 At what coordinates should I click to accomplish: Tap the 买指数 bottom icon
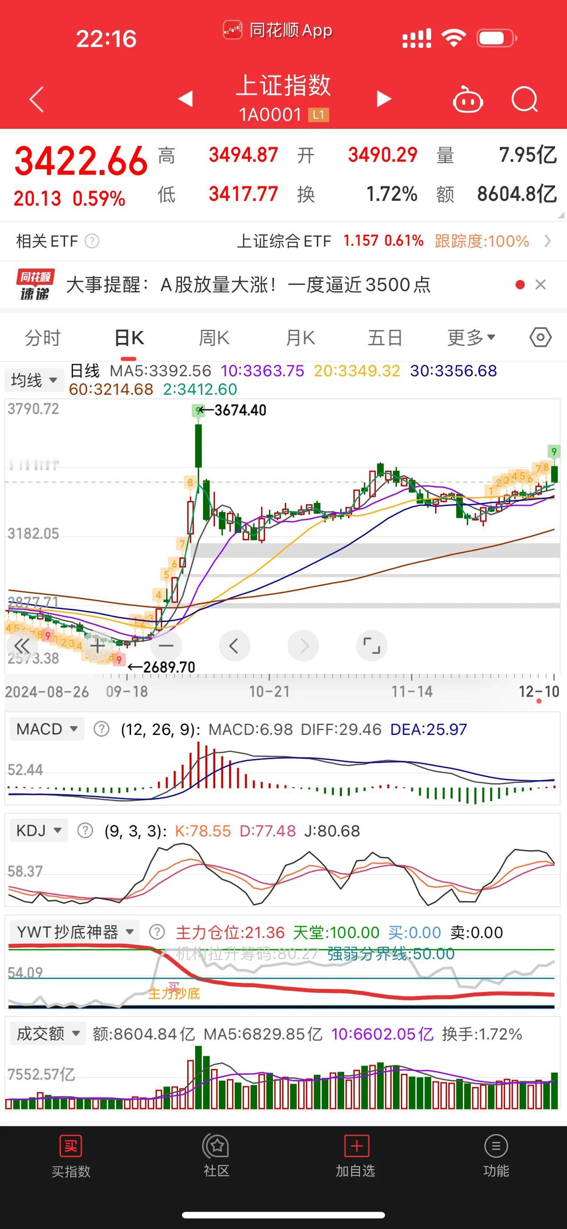(70, 1156)
